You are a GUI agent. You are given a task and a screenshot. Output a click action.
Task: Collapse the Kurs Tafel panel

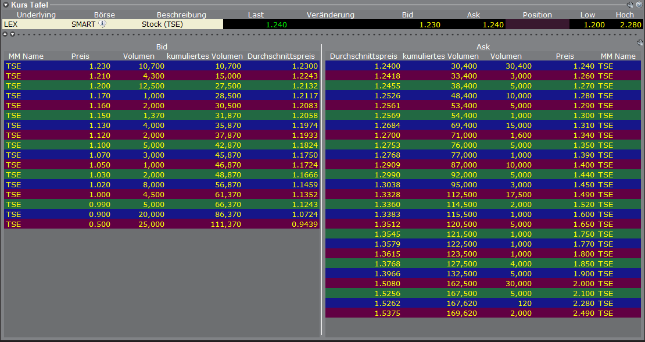tap(5, 5)
